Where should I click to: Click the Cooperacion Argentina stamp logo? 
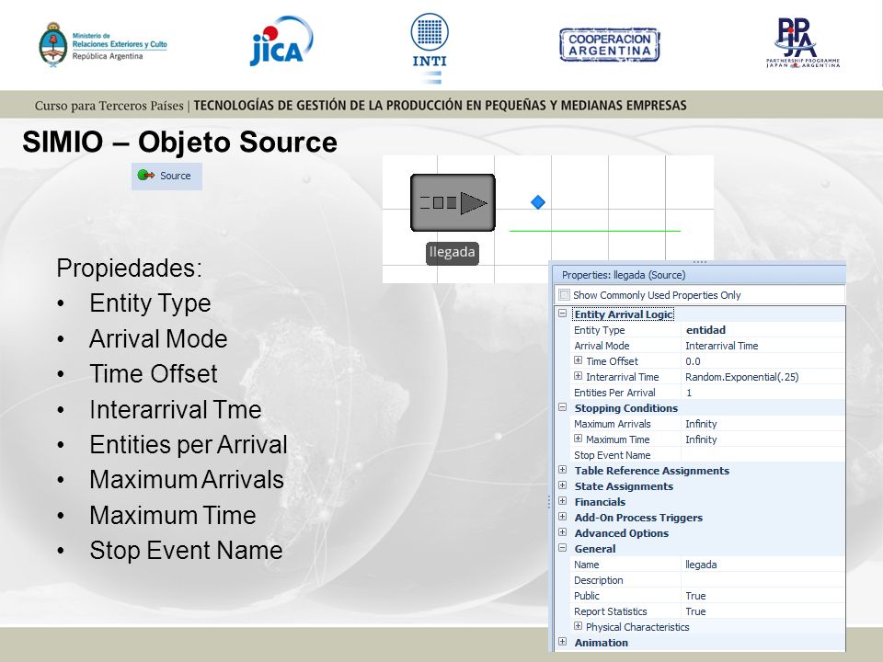point(609,44)
